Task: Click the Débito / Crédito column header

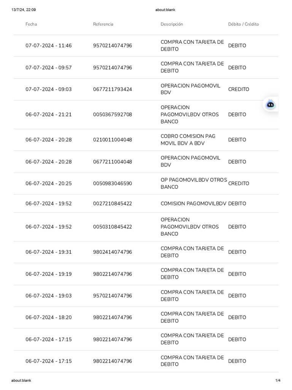Action: 243,24
